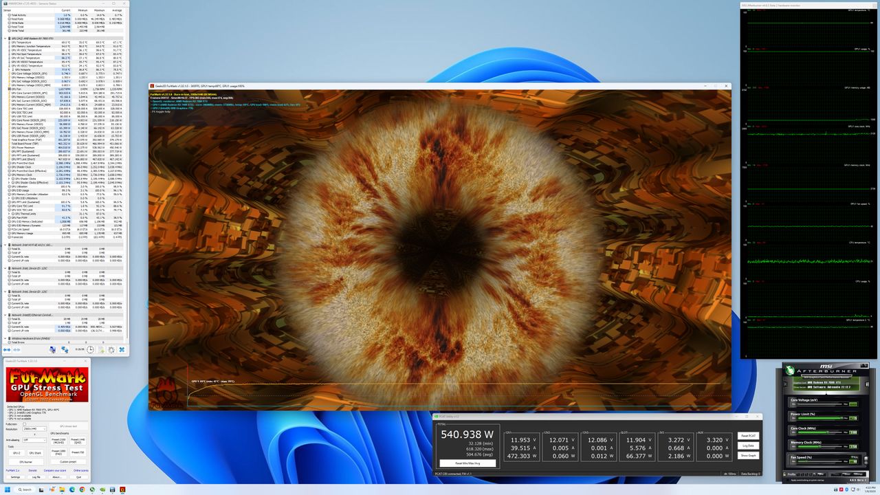Click the GPU-Z tool button in FurMark
Screen dimensions: 880x495
[16, 453]
